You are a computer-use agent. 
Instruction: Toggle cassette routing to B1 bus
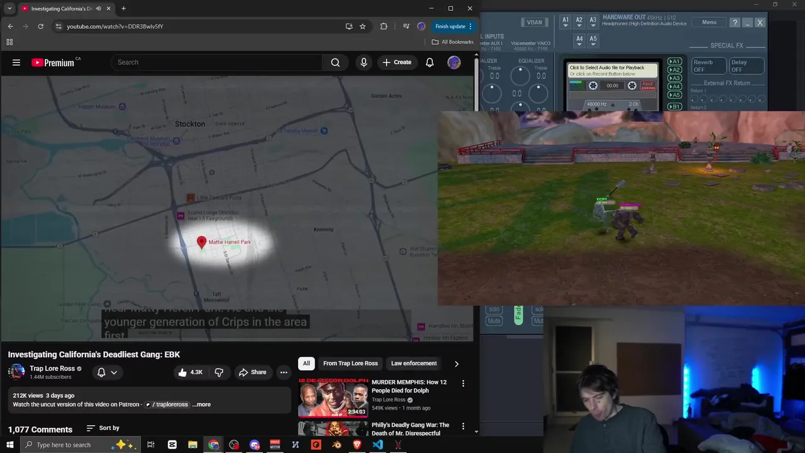pyautogui.click(x=674, y=107)
